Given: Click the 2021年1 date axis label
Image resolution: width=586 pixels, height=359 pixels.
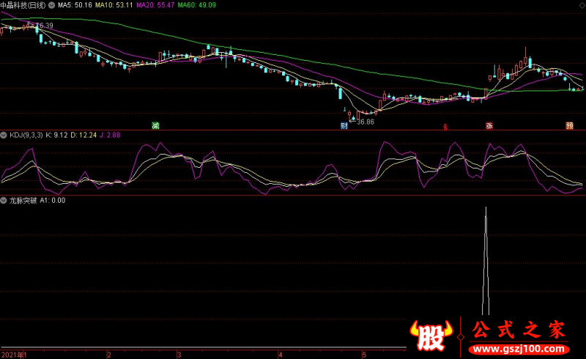Looking at the screenshot, I should point(14,355).
